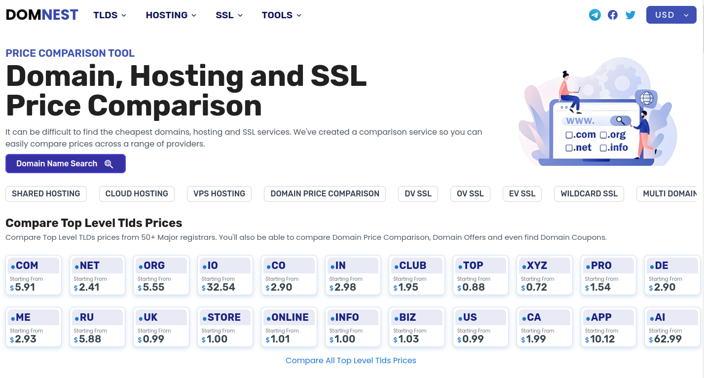704x378 pixels.
Task: Select the WILDCARD SSL tag
Action: [x=589, y=194]
